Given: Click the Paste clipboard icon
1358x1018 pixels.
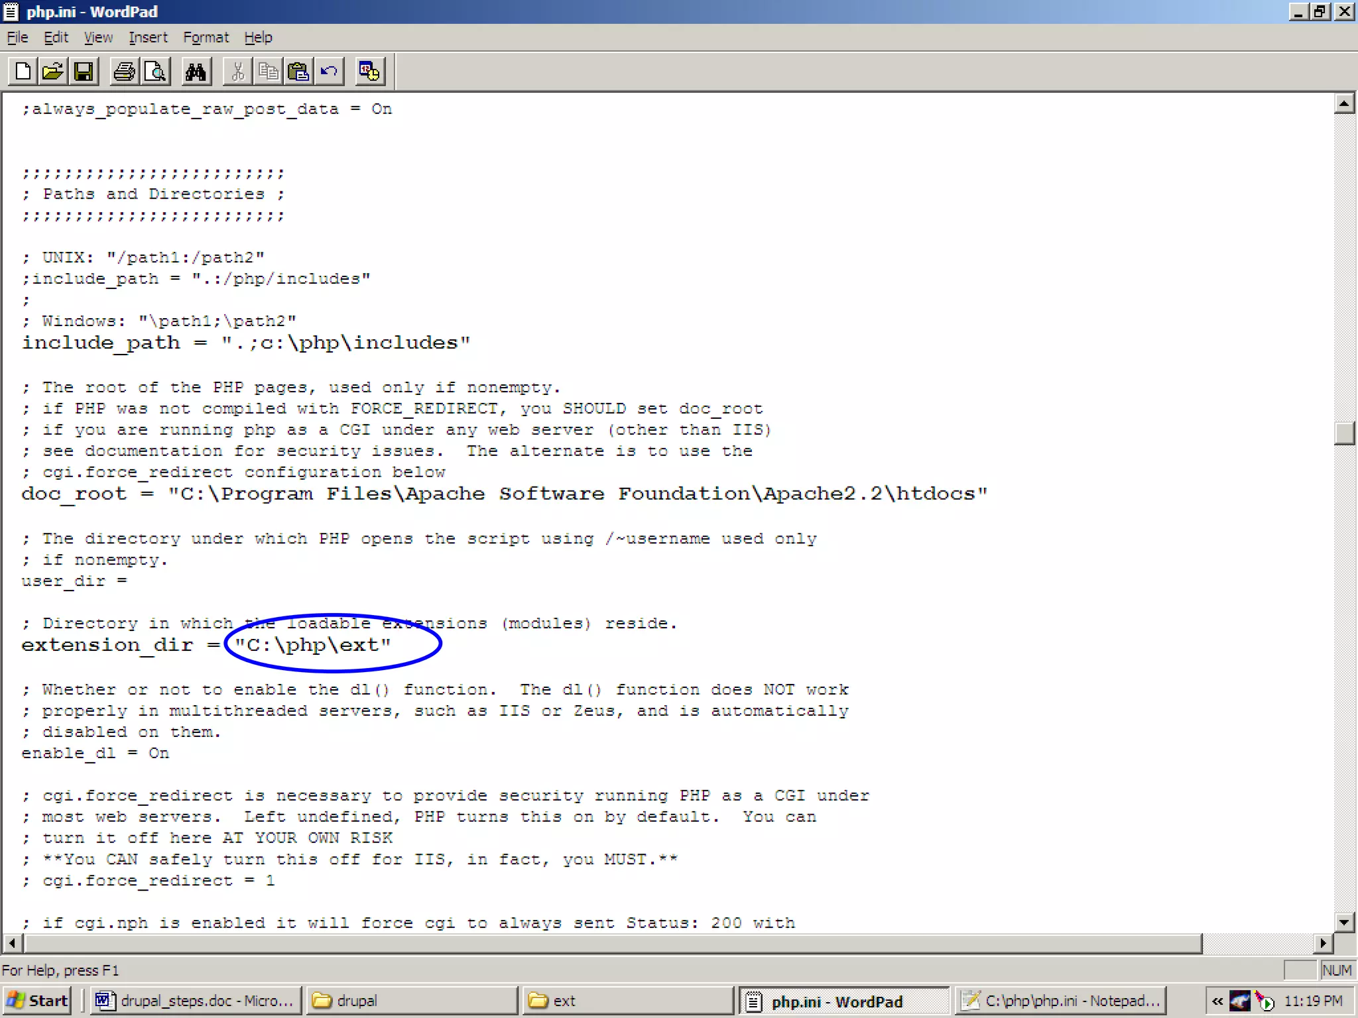Looking at the screenshot, I should pos(298,72).
